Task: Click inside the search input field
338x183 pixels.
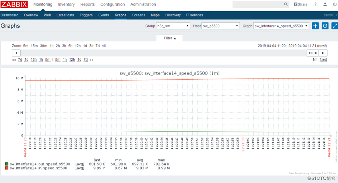Action: [x=258, y=4]
